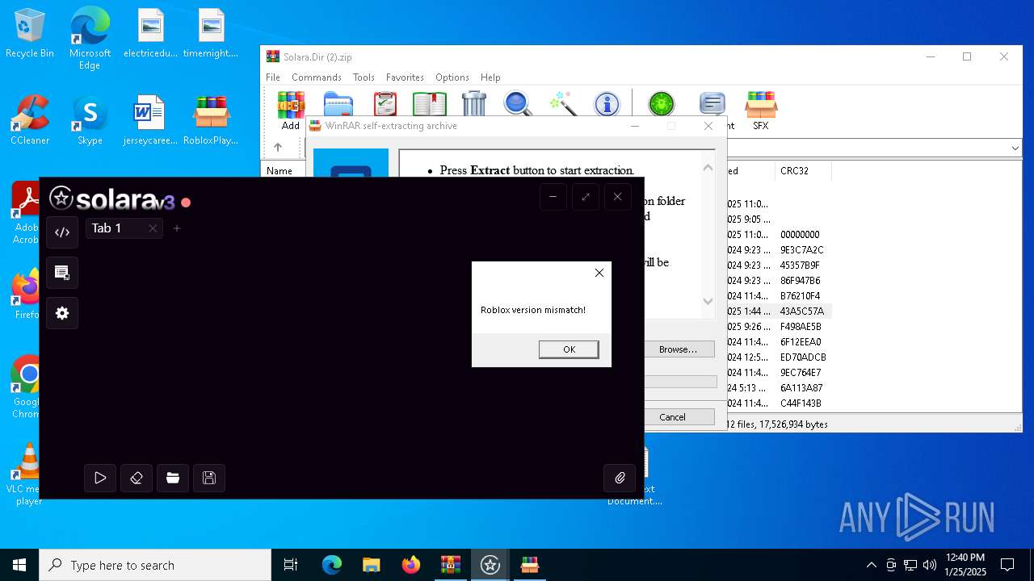
Task: Select row with CRC 43A5C57A
Action: 802,311
